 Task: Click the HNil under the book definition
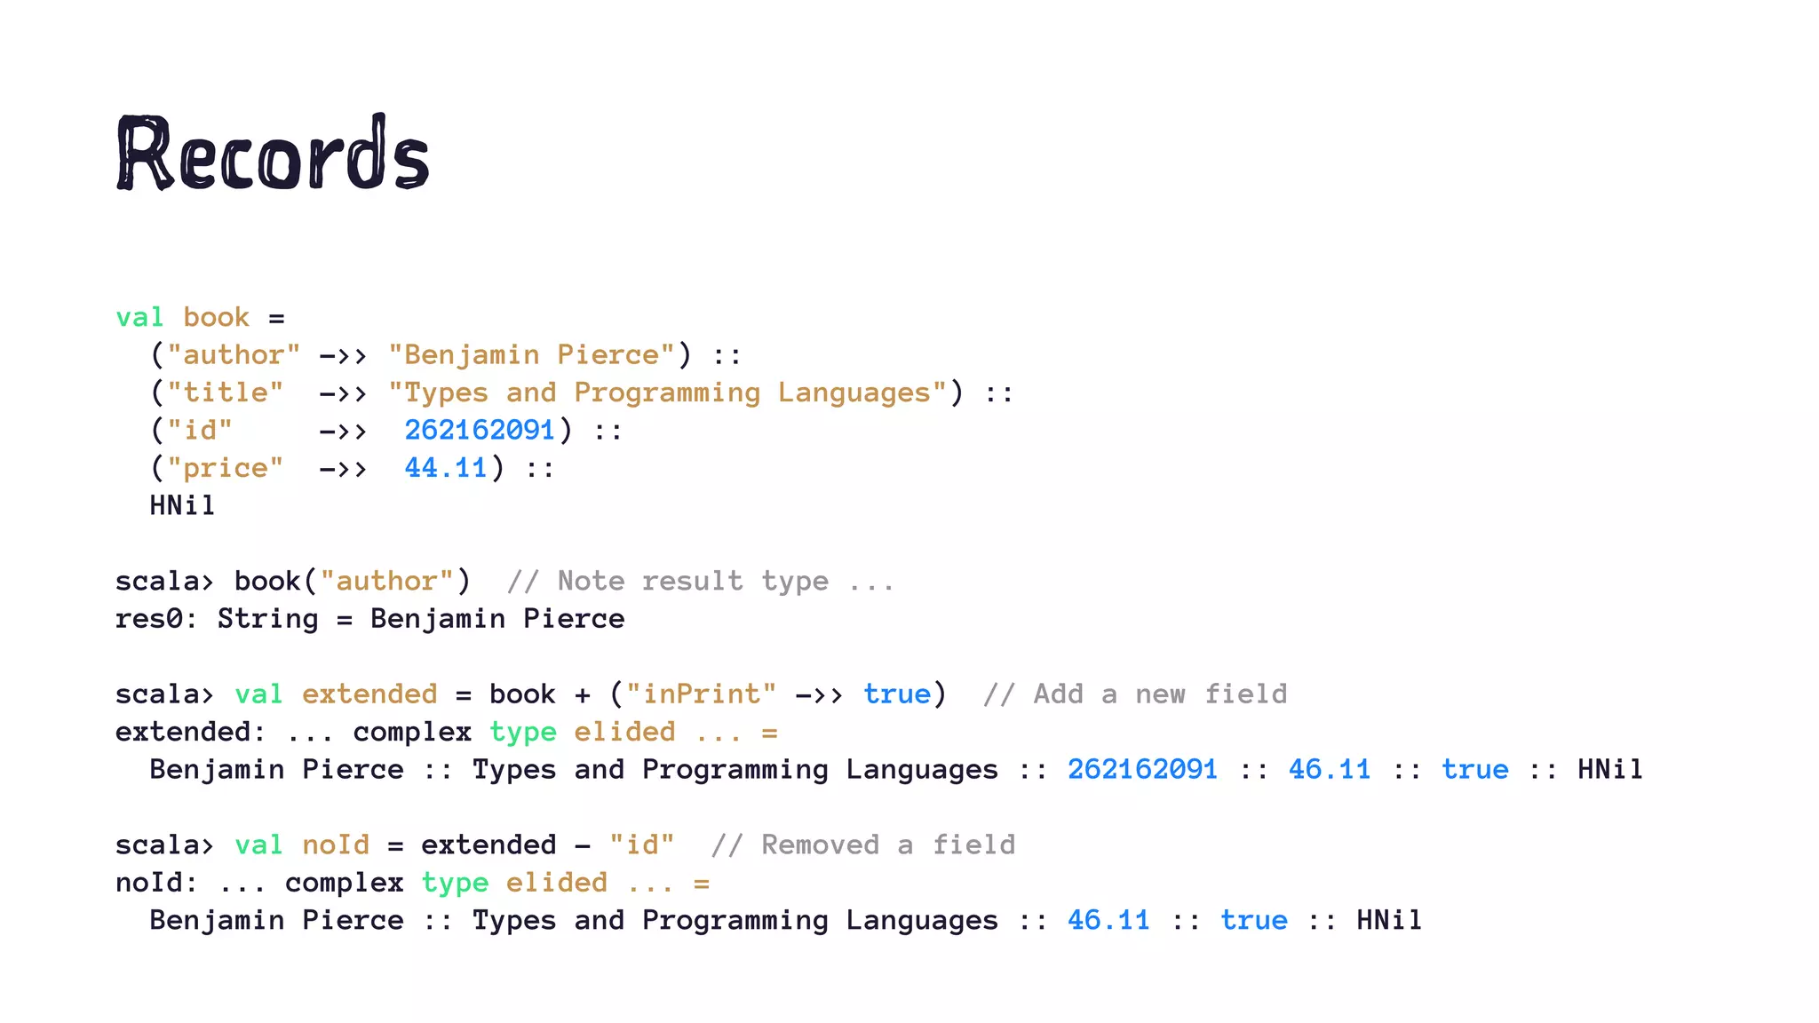coord(182,505)
